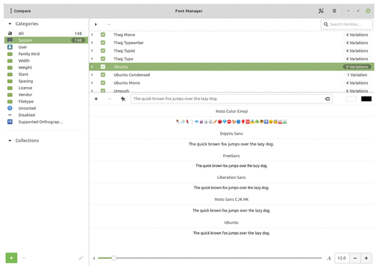Open the tools and preferences icon

(321, 11)
